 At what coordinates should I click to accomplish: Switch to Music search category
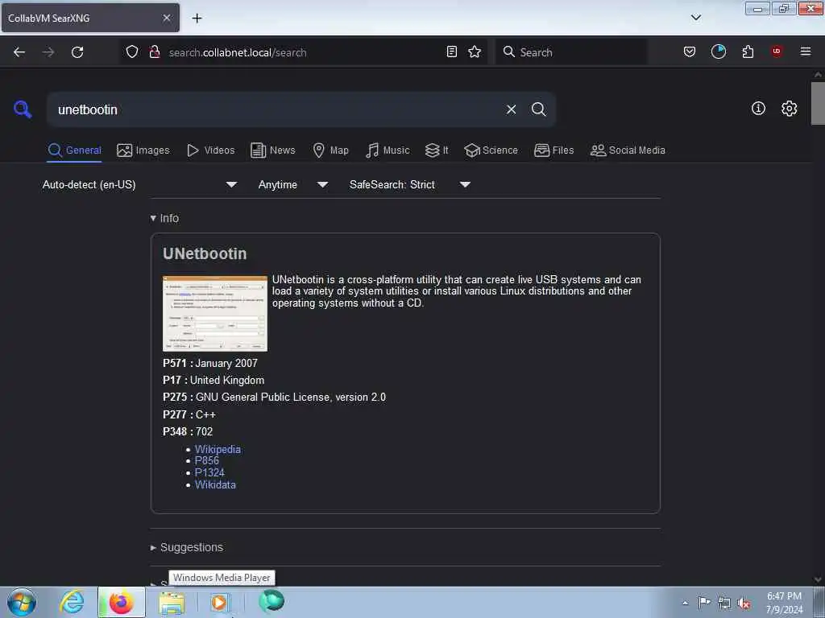[x=388, y=150]
